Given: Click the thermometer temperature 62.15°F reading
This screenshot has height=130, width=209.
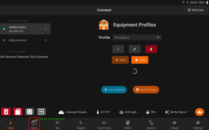Looking at the screenshot, I should click(103, 112).
